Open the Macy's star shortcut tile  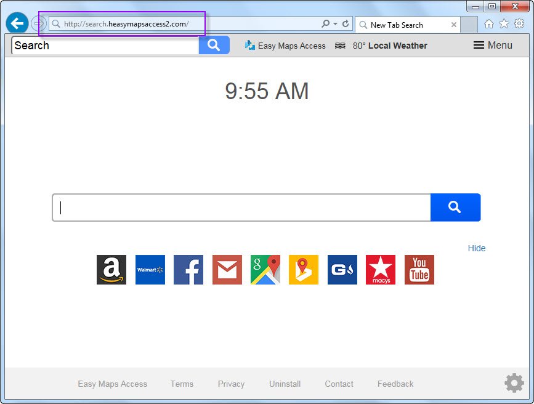coord(381,270)
